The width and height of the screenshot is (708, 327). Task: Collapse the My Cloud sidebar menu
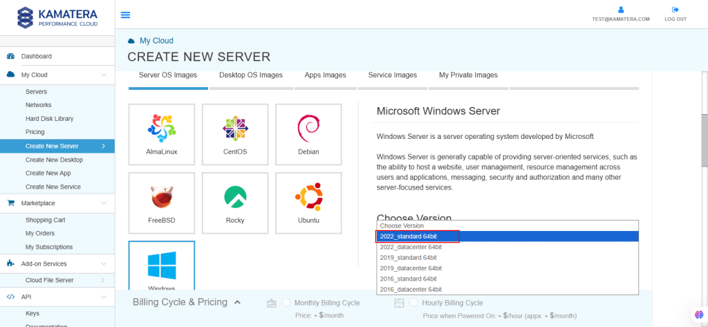click(x=103, y=75)
